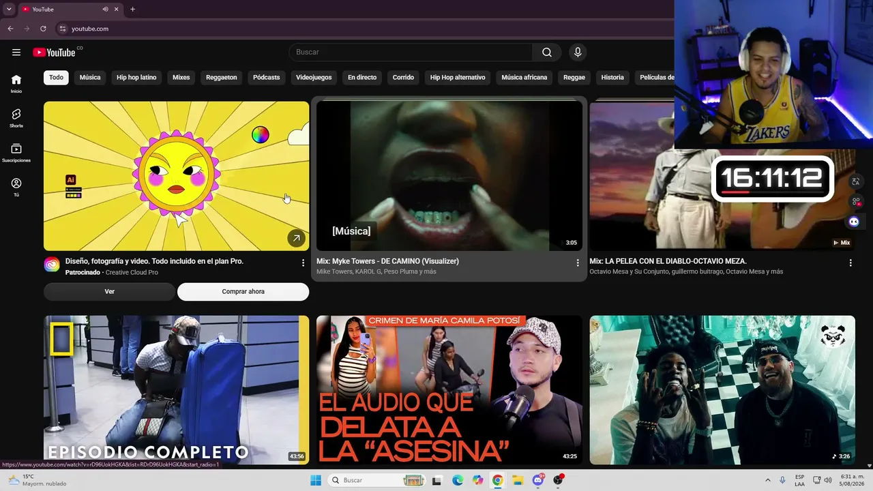Click the external-link arrow on ad thumbnail

tap(296, 238)
